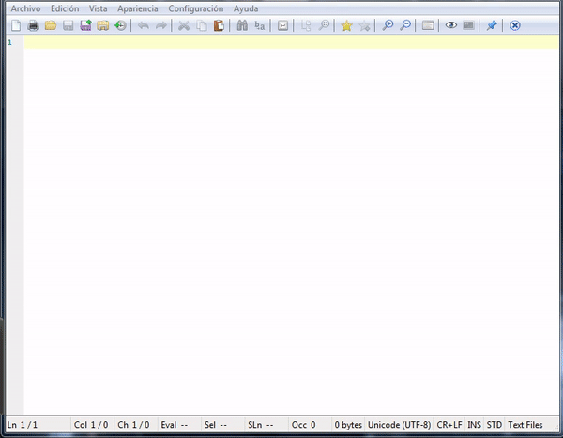Click '0 bytes' file size entry
The image size is (563, 438).
[348, 425]
